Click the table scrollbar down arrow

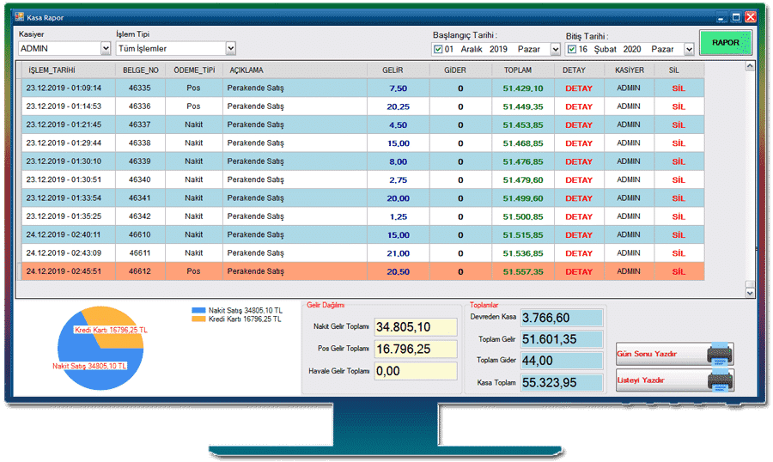pos(749,293)
